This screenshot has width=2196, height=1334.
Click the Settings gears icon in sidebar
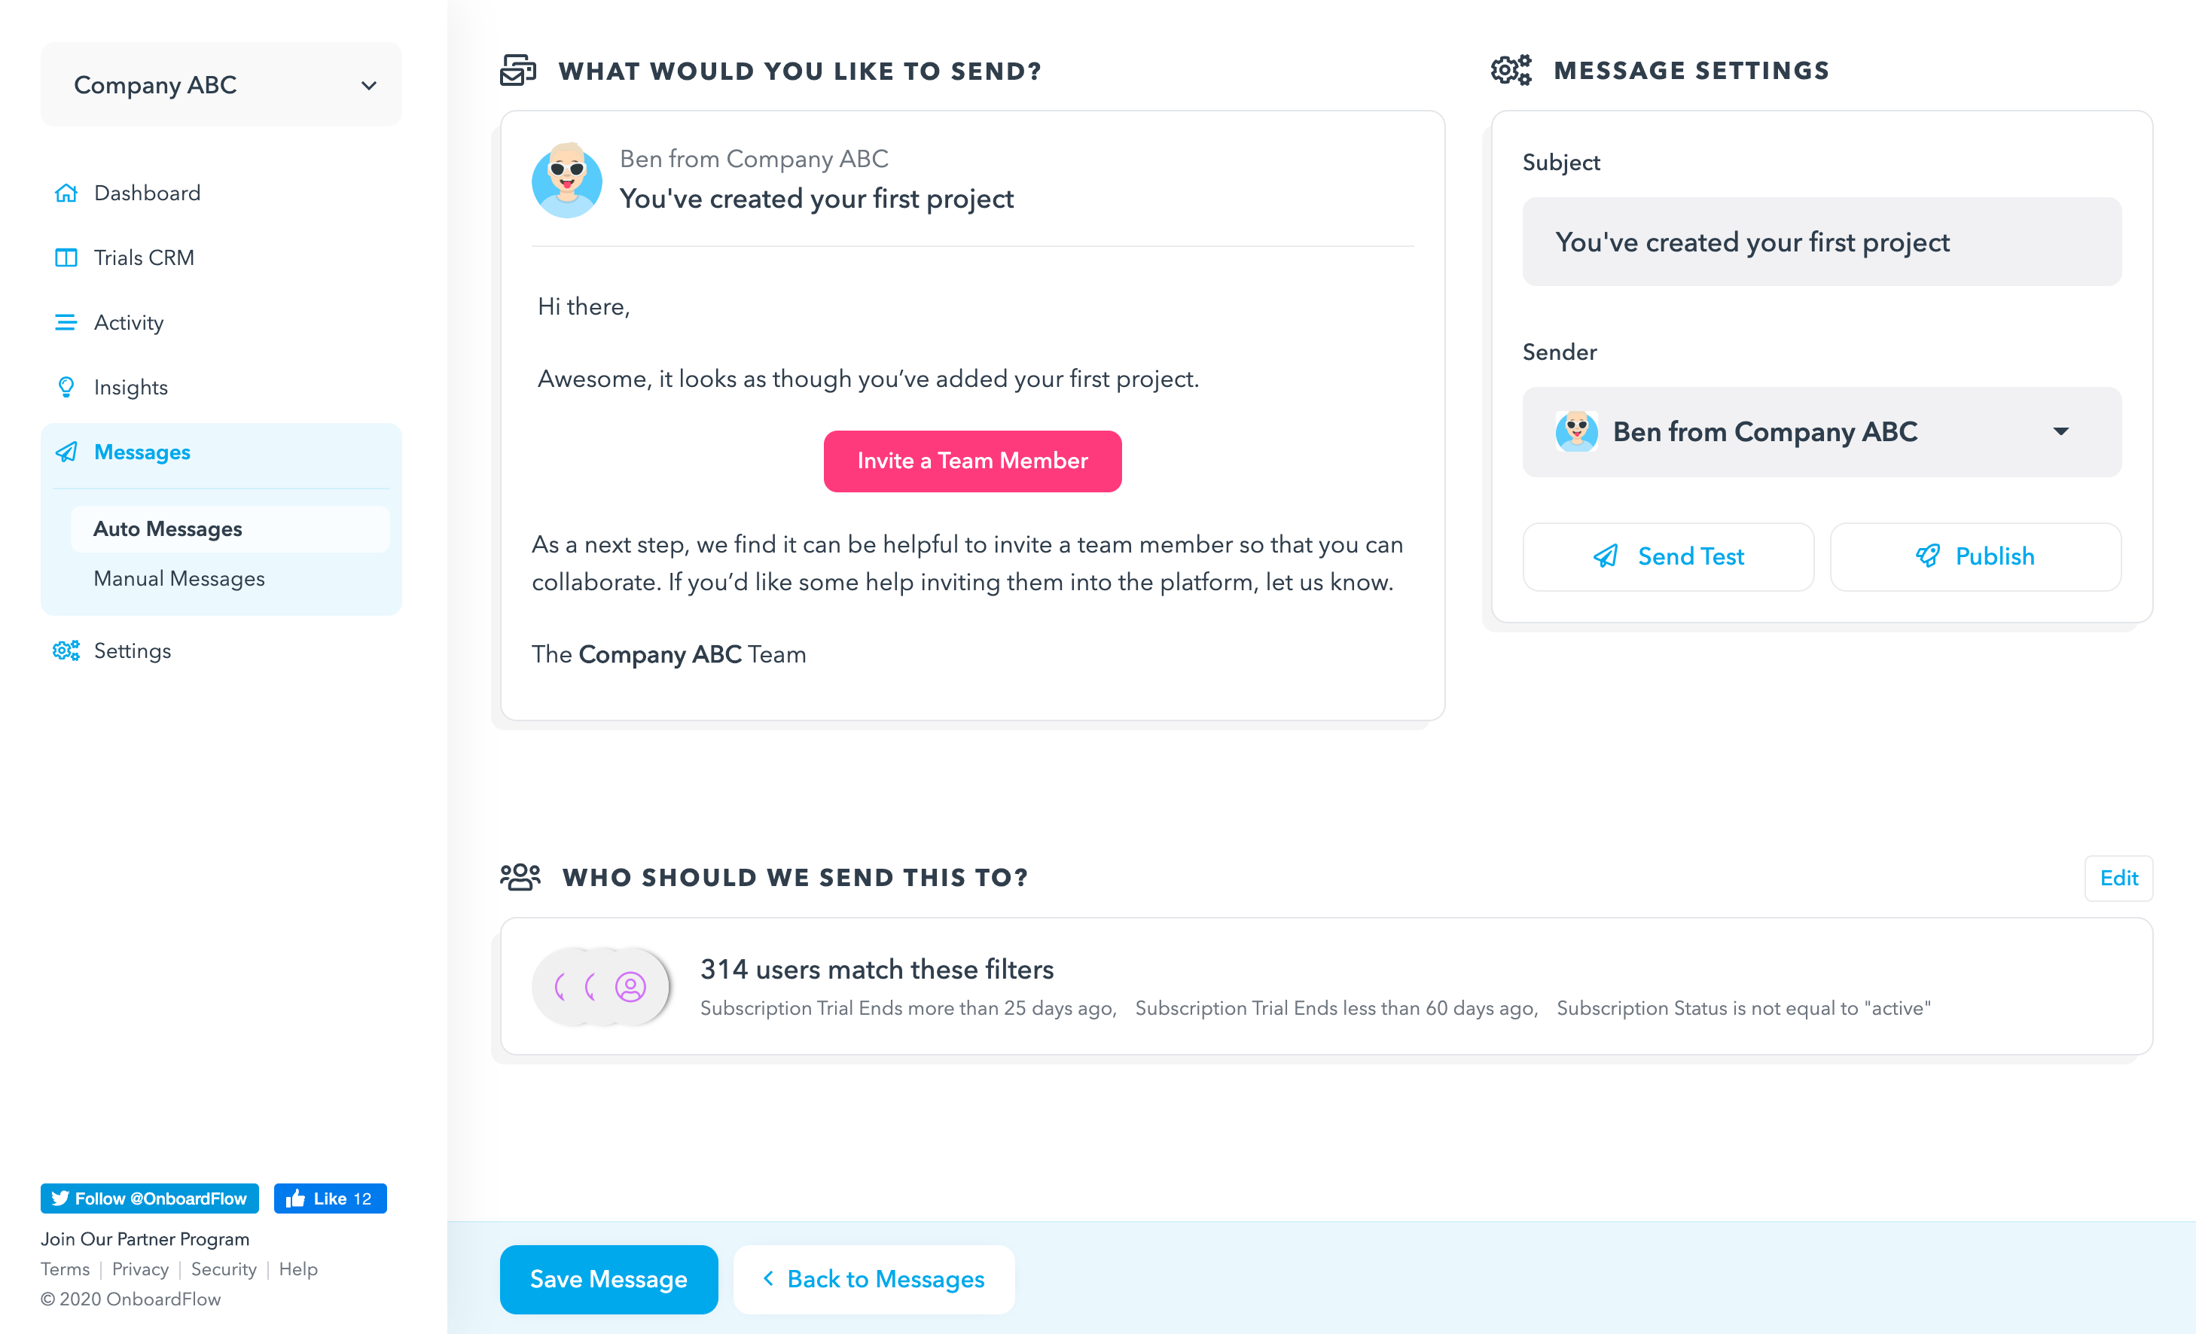click(66, 650)
